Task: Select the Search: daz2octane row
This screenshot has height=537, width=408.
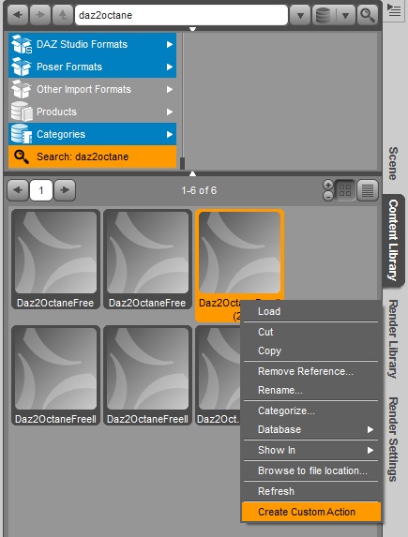Action: click(92, 157)
